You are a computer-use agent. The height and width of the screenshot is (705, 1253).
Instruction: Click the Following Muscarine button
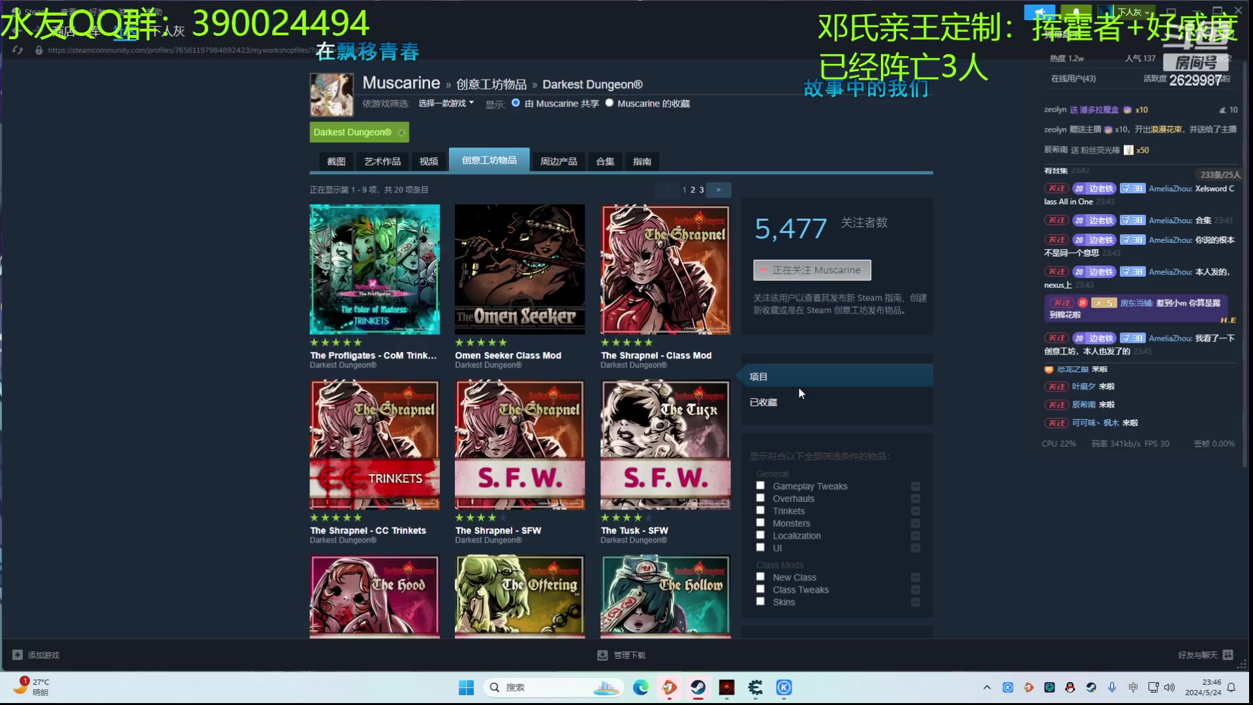coord(812,270)
